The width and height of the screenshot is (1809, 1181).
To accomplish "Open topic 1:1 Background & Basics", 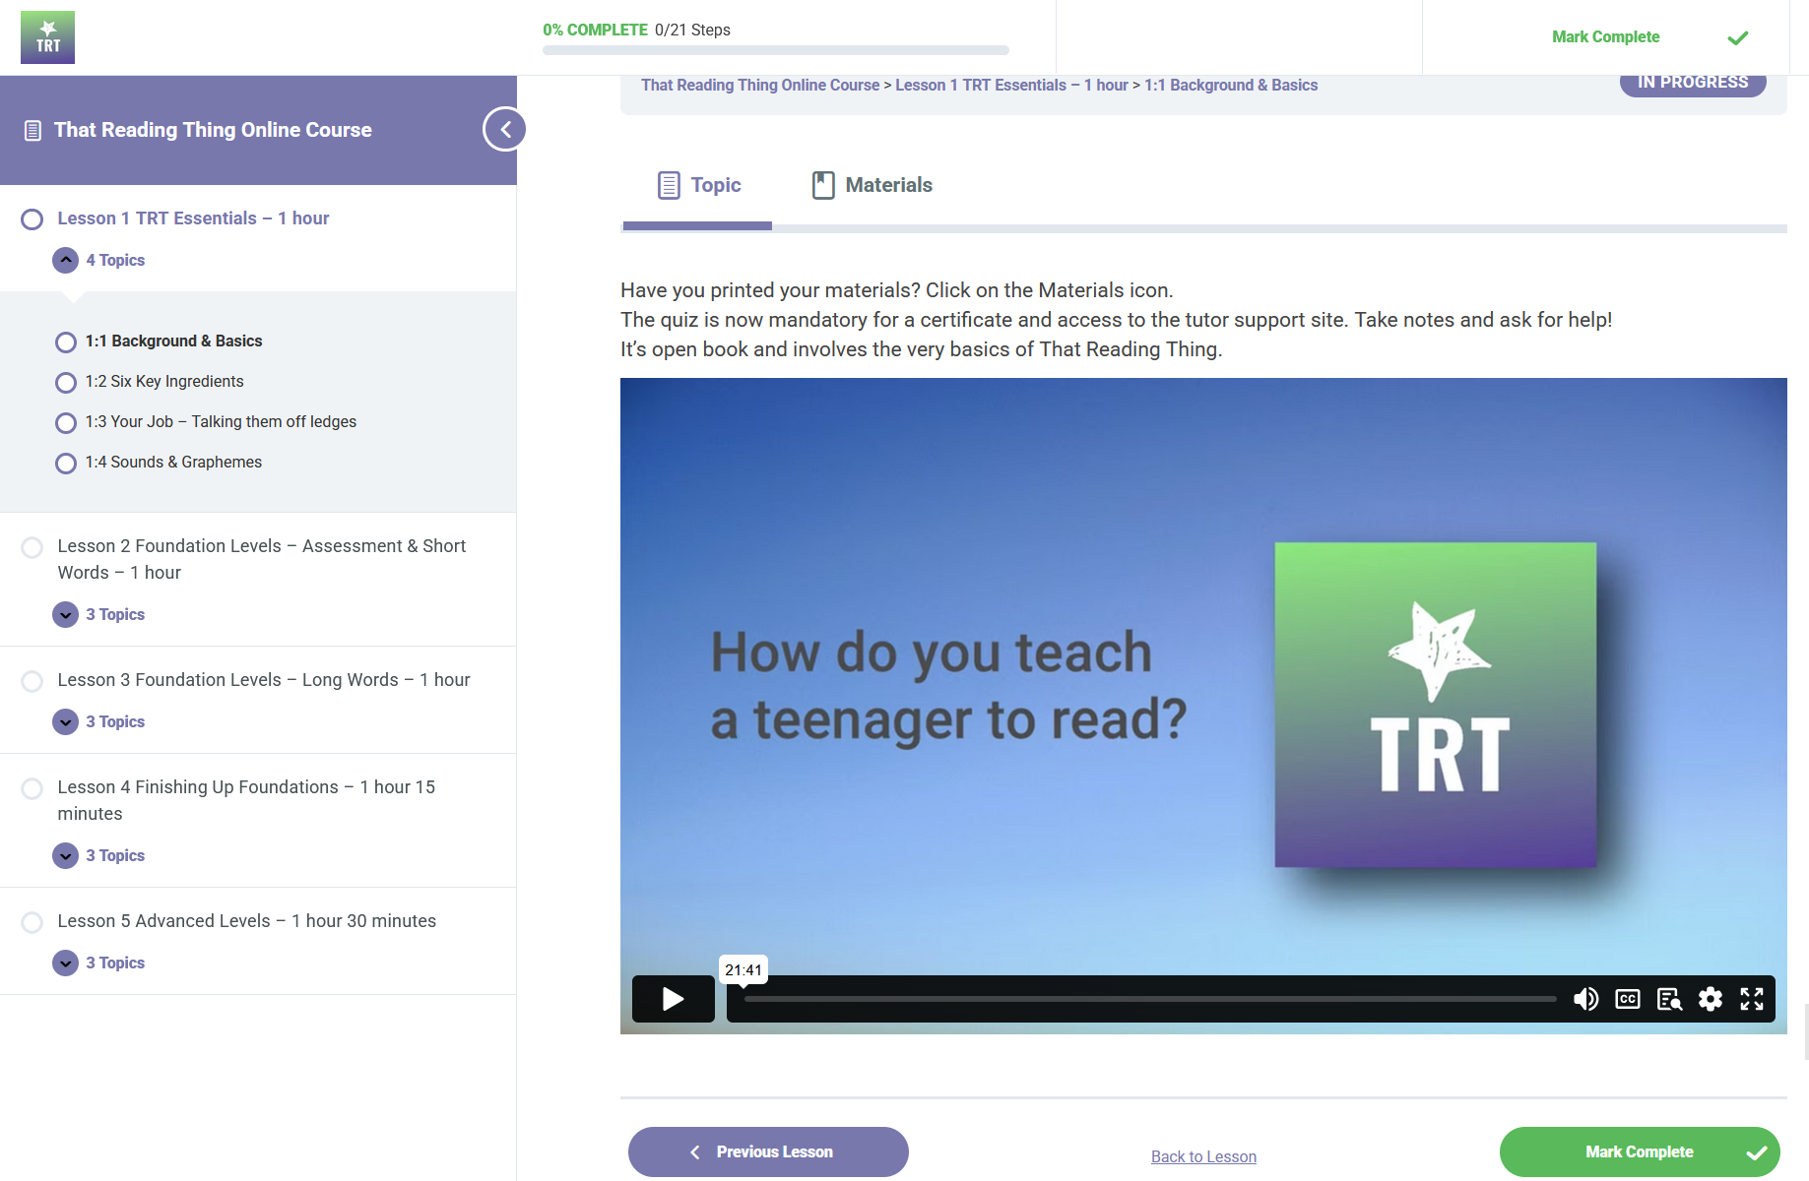I will [x=173, y=342].
